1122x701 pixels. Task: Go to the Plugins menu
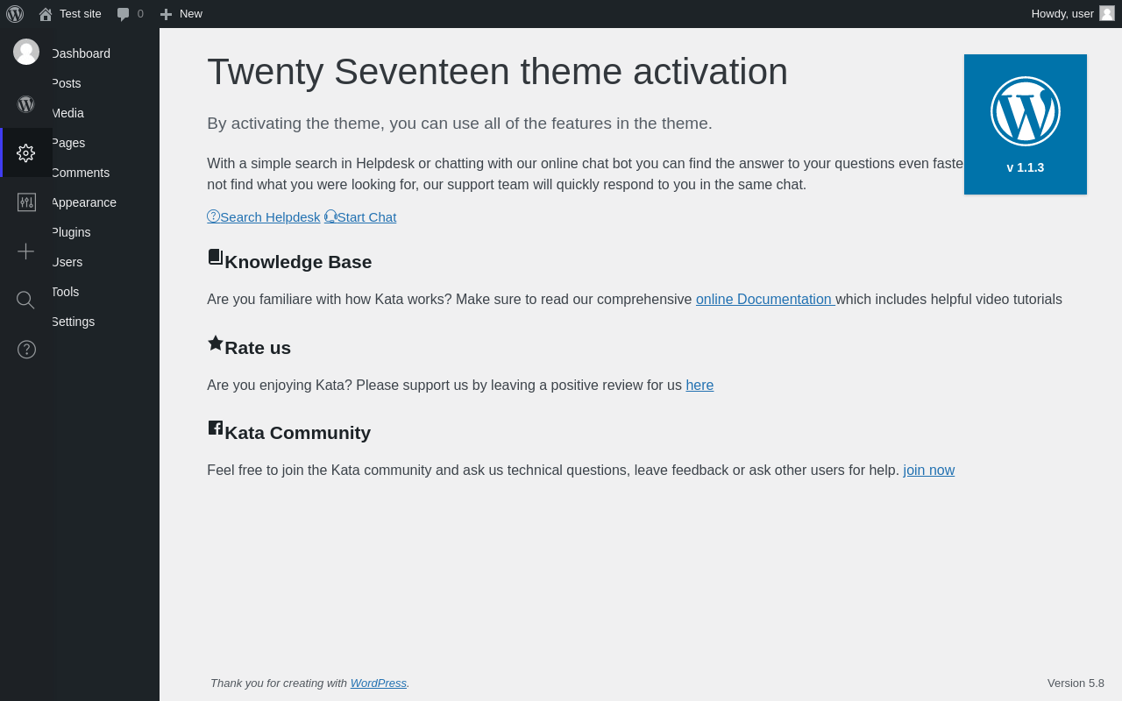click(x=71, y=232)
